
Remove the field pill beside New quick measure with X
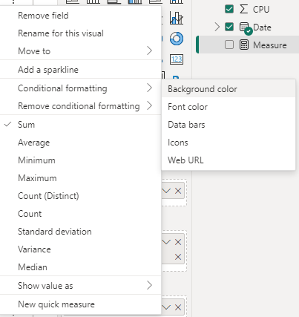point(178,307)
